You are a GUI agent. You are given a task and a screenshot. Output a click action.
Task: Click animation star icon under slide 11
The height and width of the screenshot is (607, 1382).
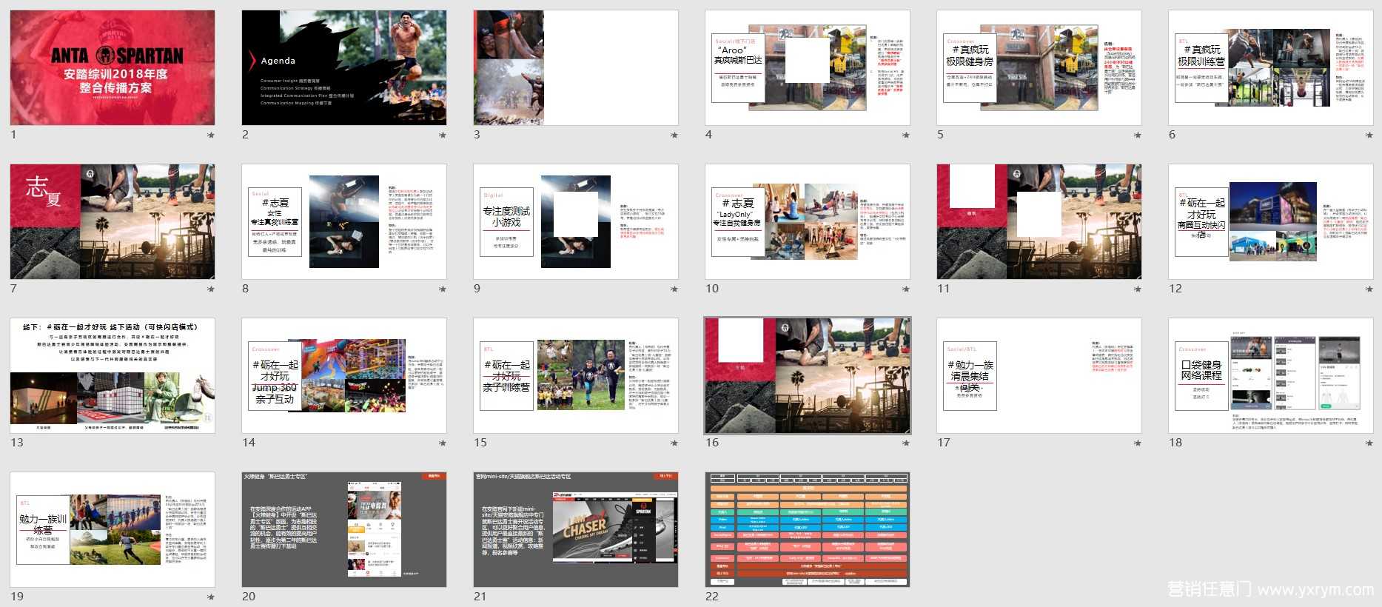(1138, 289)
